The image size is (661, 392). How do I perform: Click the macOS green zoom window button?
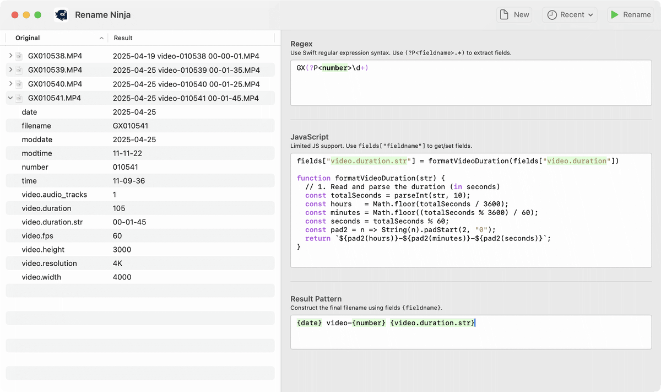point(37,15)
